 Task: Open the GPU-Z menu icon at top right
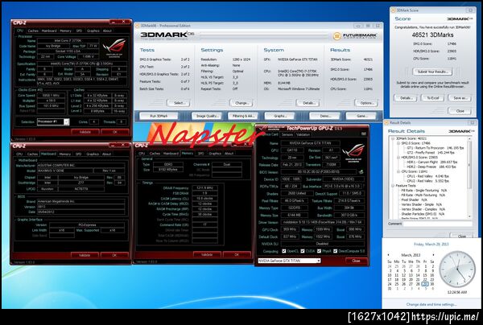tap(364, 134)
